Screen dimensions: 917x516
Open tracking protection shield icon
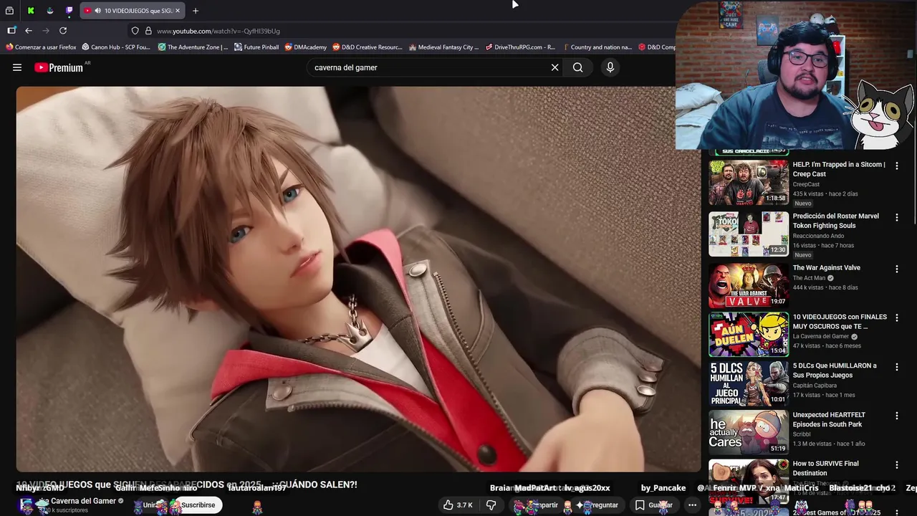[x=135, y=31]
